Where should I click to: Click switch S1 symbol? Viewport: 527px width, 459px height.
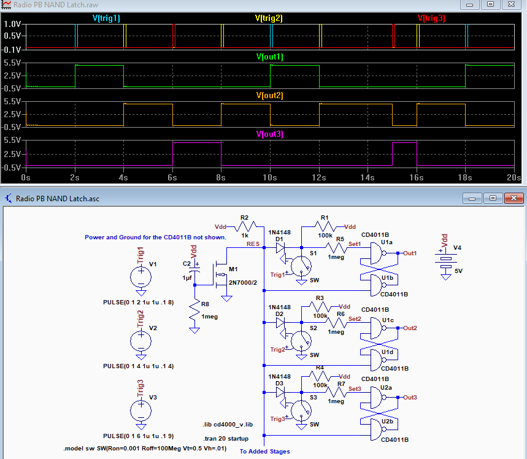click(x=301, y=266)
